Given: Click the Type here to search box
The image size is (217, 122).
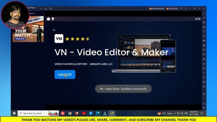Looking at the screenshot, I should point(38,113).
